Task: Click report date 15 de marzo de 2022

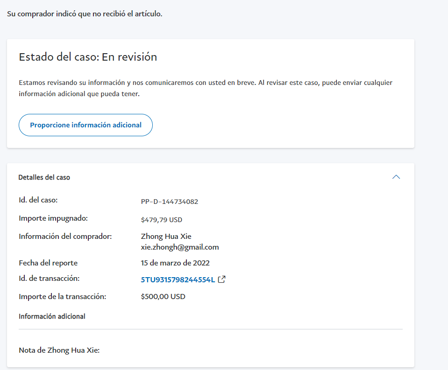Action: coord(175,263)
